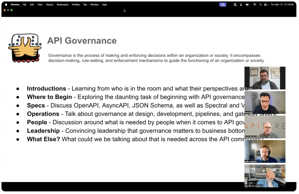Open the Bookmarks menu
299x194 pixels.
click(63, 5)
